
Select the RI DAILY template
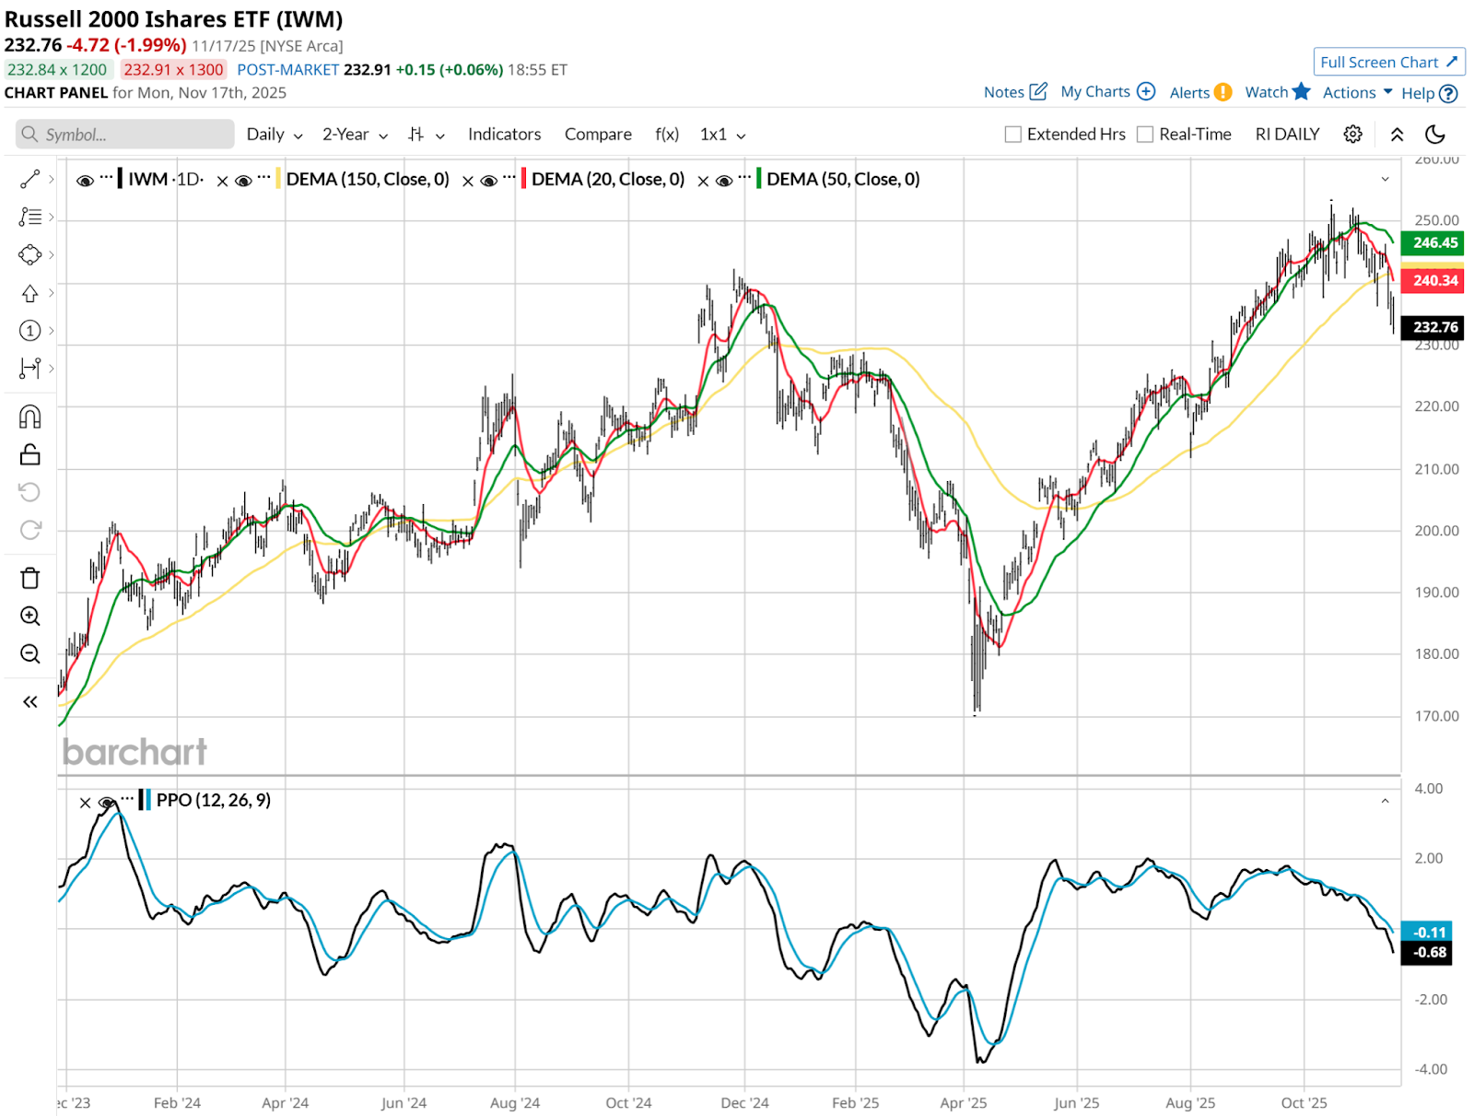pos(1287,135)
